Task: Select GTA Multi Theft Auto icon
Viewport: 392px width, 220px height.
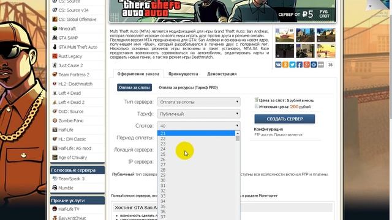Action: point(55,47)
